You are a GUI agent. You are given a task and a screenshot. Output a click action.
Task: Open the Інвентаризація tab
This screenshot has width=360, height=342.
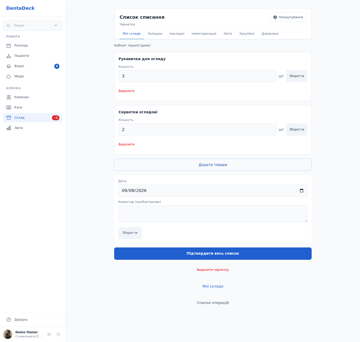(204, 34)
